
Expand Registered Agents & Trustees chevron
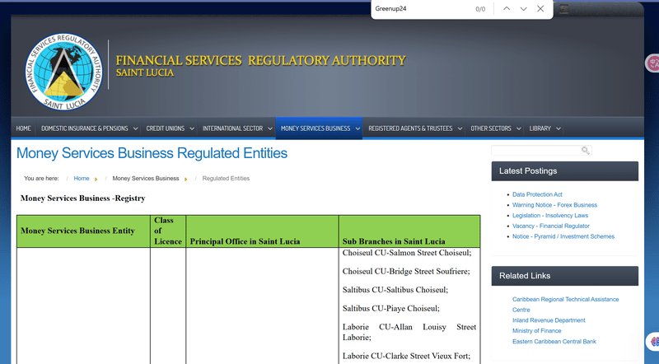pyautogui.click(x=460, y=128)
